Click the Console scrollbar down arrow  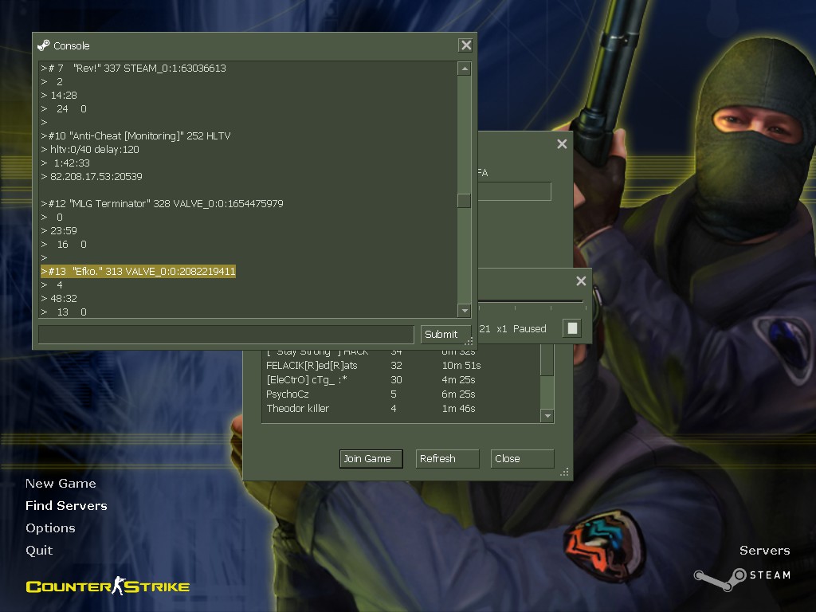(x=465, y=311)
